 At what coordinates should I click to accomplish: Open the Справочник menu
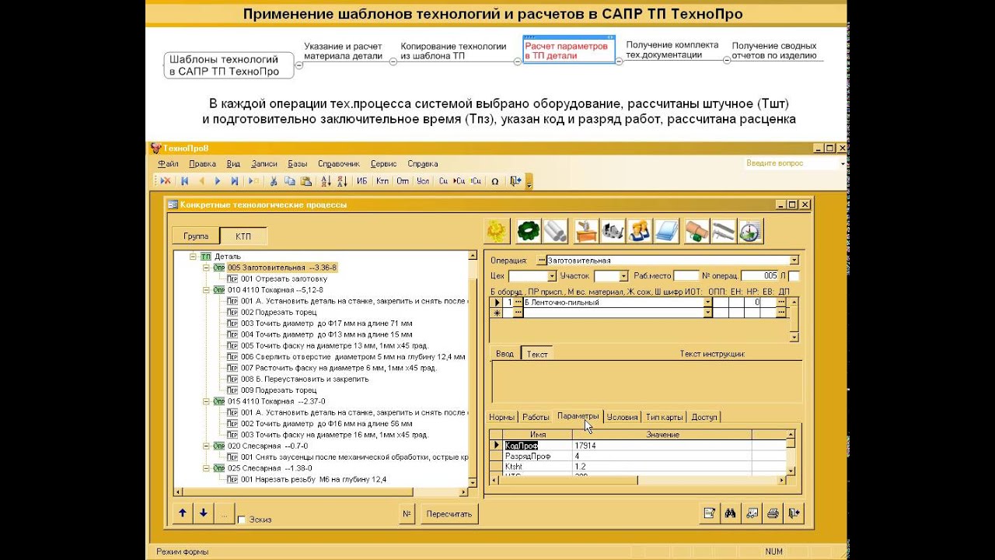click(x=339, y=164)
